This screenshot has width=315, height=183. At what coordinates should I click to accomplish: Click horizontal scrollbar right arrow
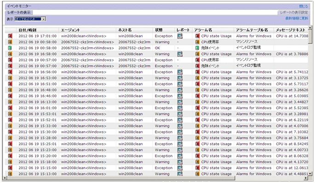click(306, 178)
